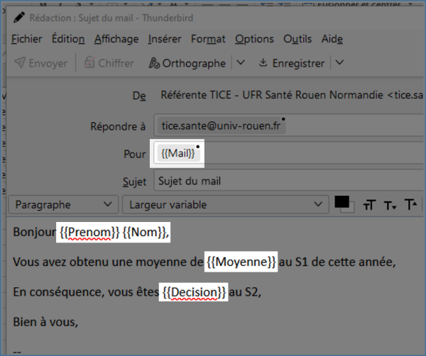
Task: Select the {{Mail}} recipient pill
Action: (178, 154)
